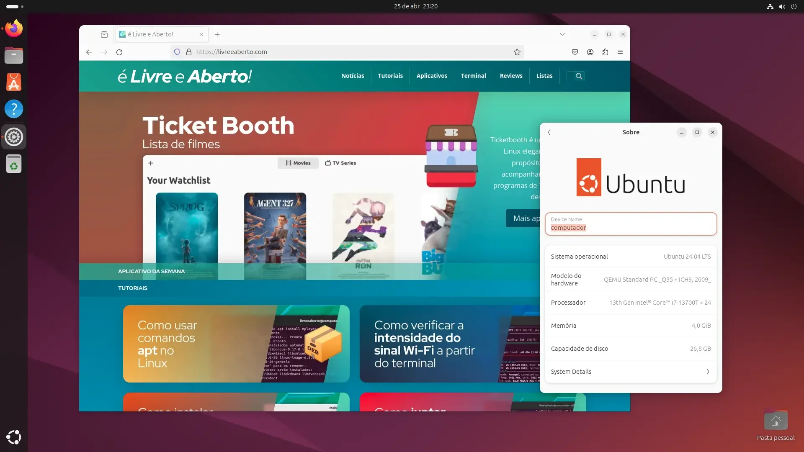Click the Ticket Booth app icon image
Viewport: 804px width, 452px height.
click(x=451, y=156)
